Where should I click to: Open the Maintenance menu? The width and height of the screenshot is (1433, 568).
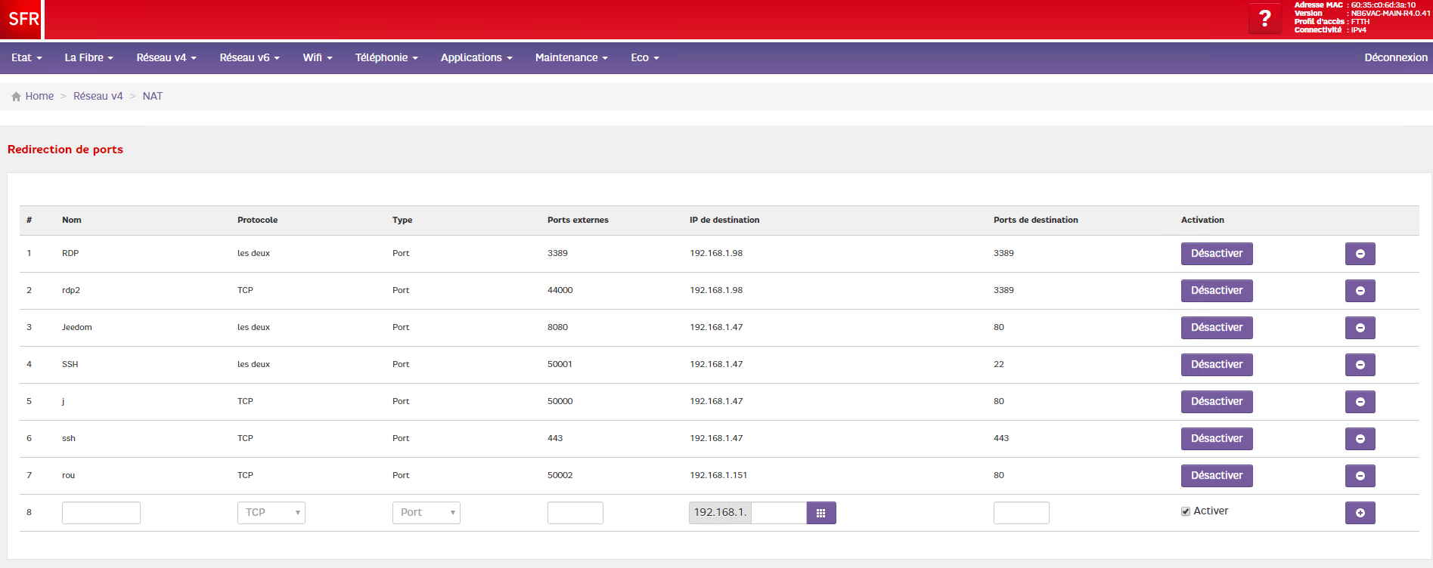(x=571, y=57)
